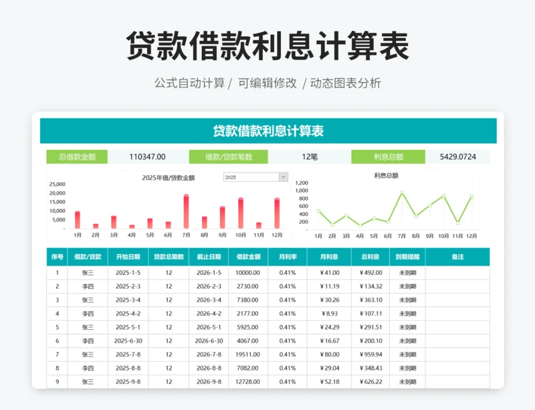Click the amount cell 2177.00

point(247,314)
